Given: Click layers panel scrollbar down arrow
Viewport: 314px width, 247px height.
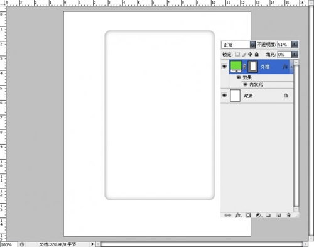Looking at the screenshot, I should click(x=296, y=209).
